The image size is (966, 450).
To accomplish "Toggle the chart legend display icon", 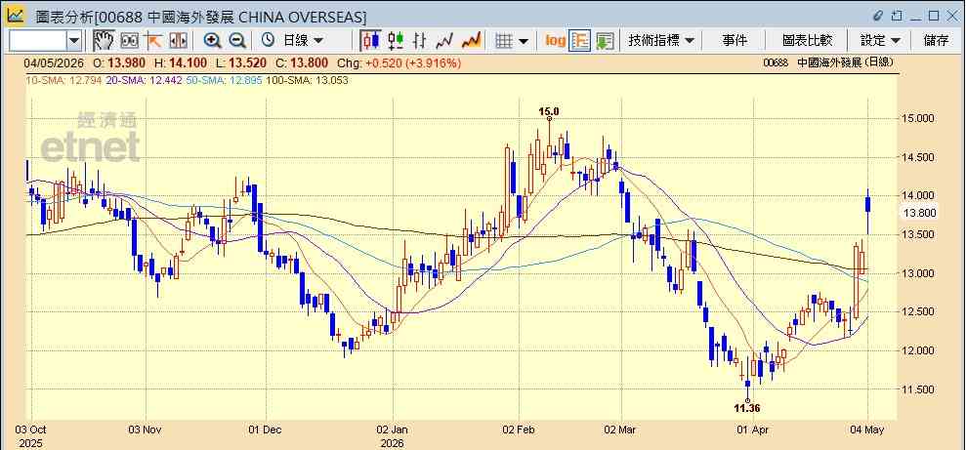I will (x=580, y=41).
